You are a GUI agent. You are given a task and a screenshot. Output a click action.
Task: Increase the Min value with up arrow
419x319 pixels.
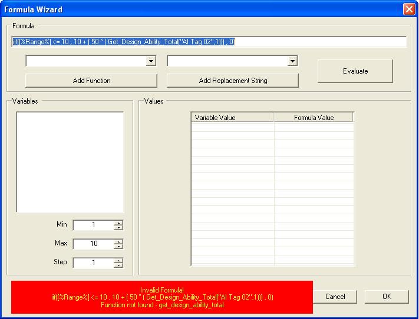coord(118,223)
